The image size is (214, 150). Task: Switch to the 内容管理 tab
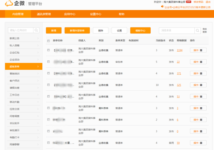coord(18,14)
